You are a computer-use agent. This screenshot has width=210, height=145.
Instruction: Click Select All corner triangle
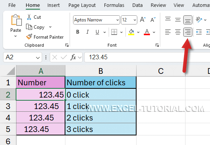click(x=11, y=71)
